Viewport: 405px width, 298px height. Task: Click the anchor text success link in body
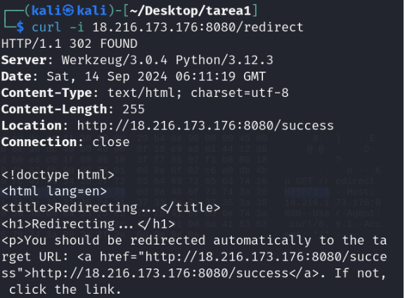point(160,273)
